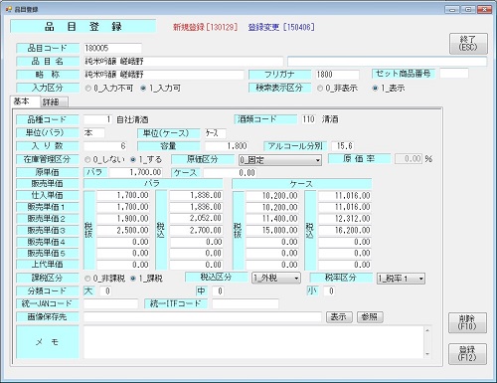Open the 原価区分 dropdown showing 0_固定
Image resolution: width=497 pixels, height=383 pixels.
click(280, 160)
